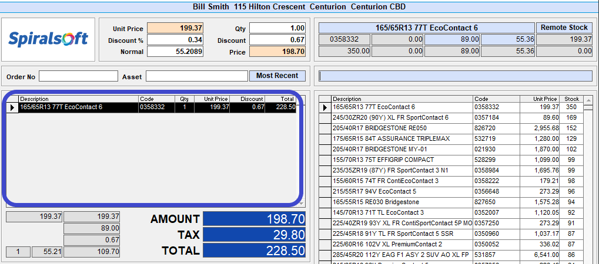
Task: Click code cell 0357184
Action: (497, 118)
